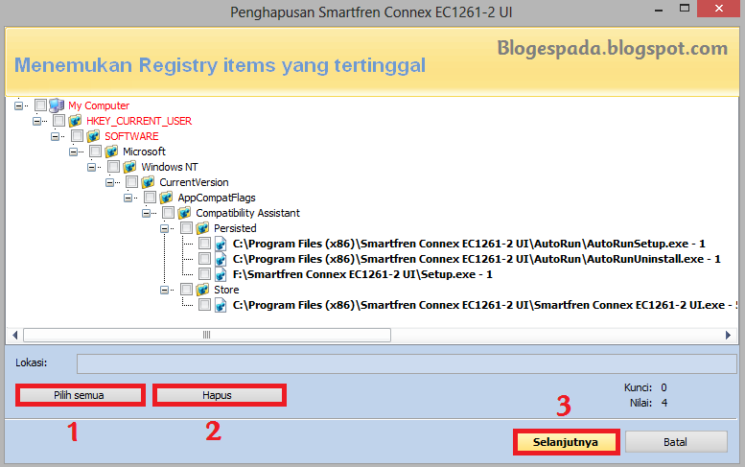Click the SOFTWARE registry folder icon
745x467 pixels.
click(x=93, y=136)
